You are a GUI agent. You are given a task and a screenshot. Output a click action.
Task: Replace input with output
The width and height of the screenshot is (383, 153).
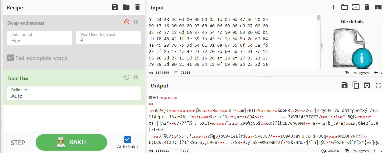(367, 85)
